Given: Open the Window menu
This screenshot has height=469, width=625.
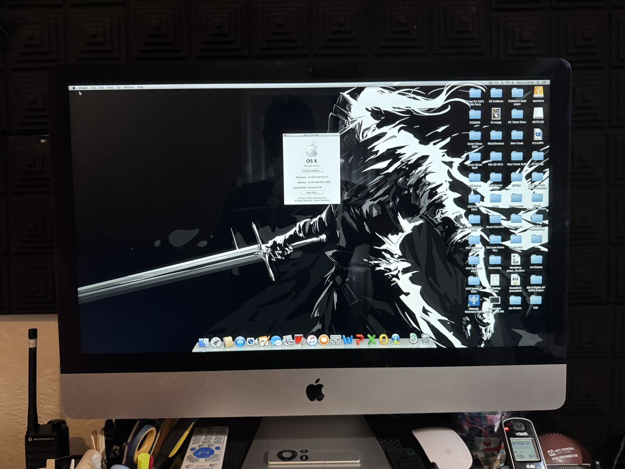Looking at the screenshot, I should pos(129,87).
